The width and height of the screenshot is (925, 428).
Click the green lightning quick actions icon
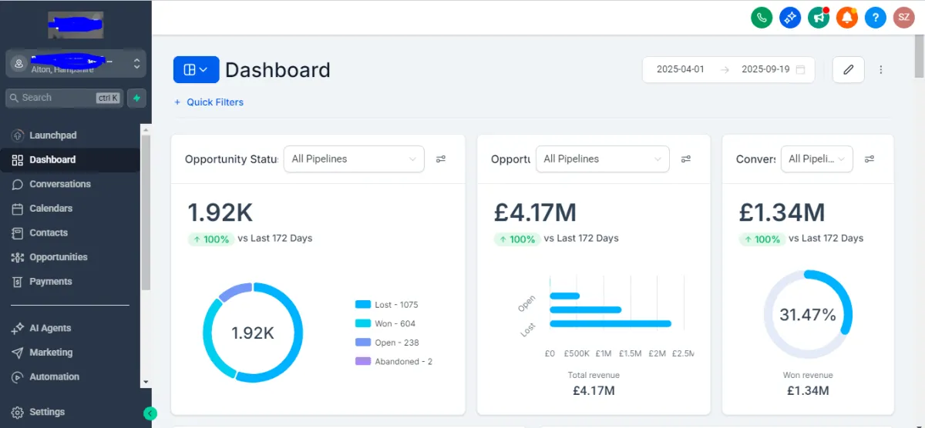[137, 98]
